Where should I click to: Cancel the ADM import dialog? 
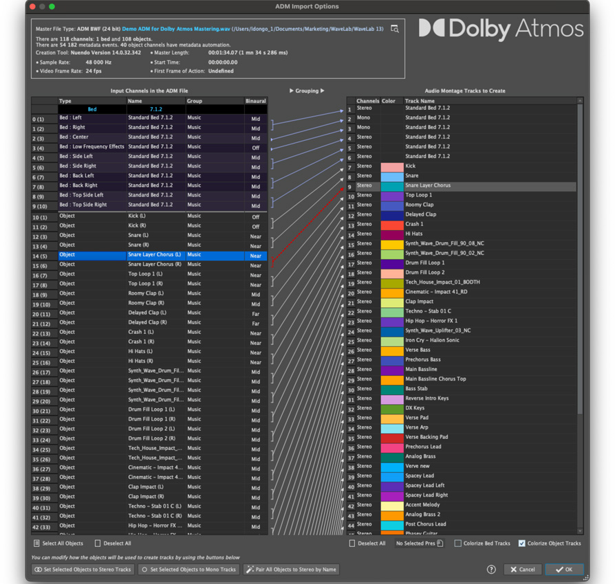pyautogui.click(x=522, y=570)
